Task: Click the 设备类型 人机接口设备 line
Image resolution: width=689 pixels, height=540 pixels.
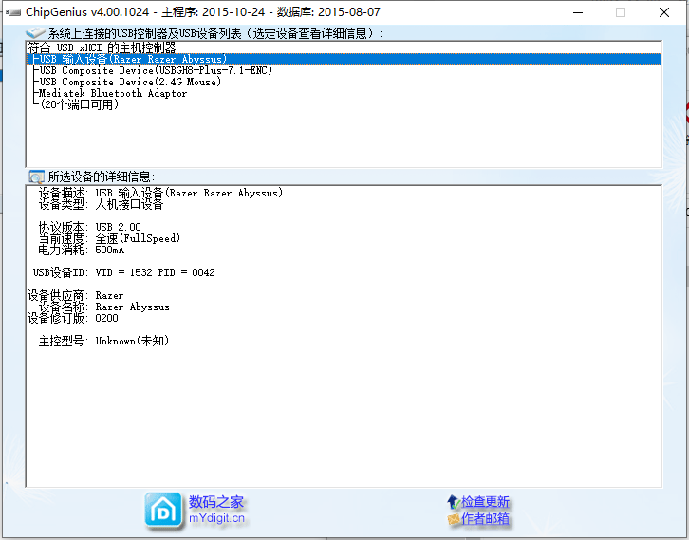Action: click(x=101, y=204)
